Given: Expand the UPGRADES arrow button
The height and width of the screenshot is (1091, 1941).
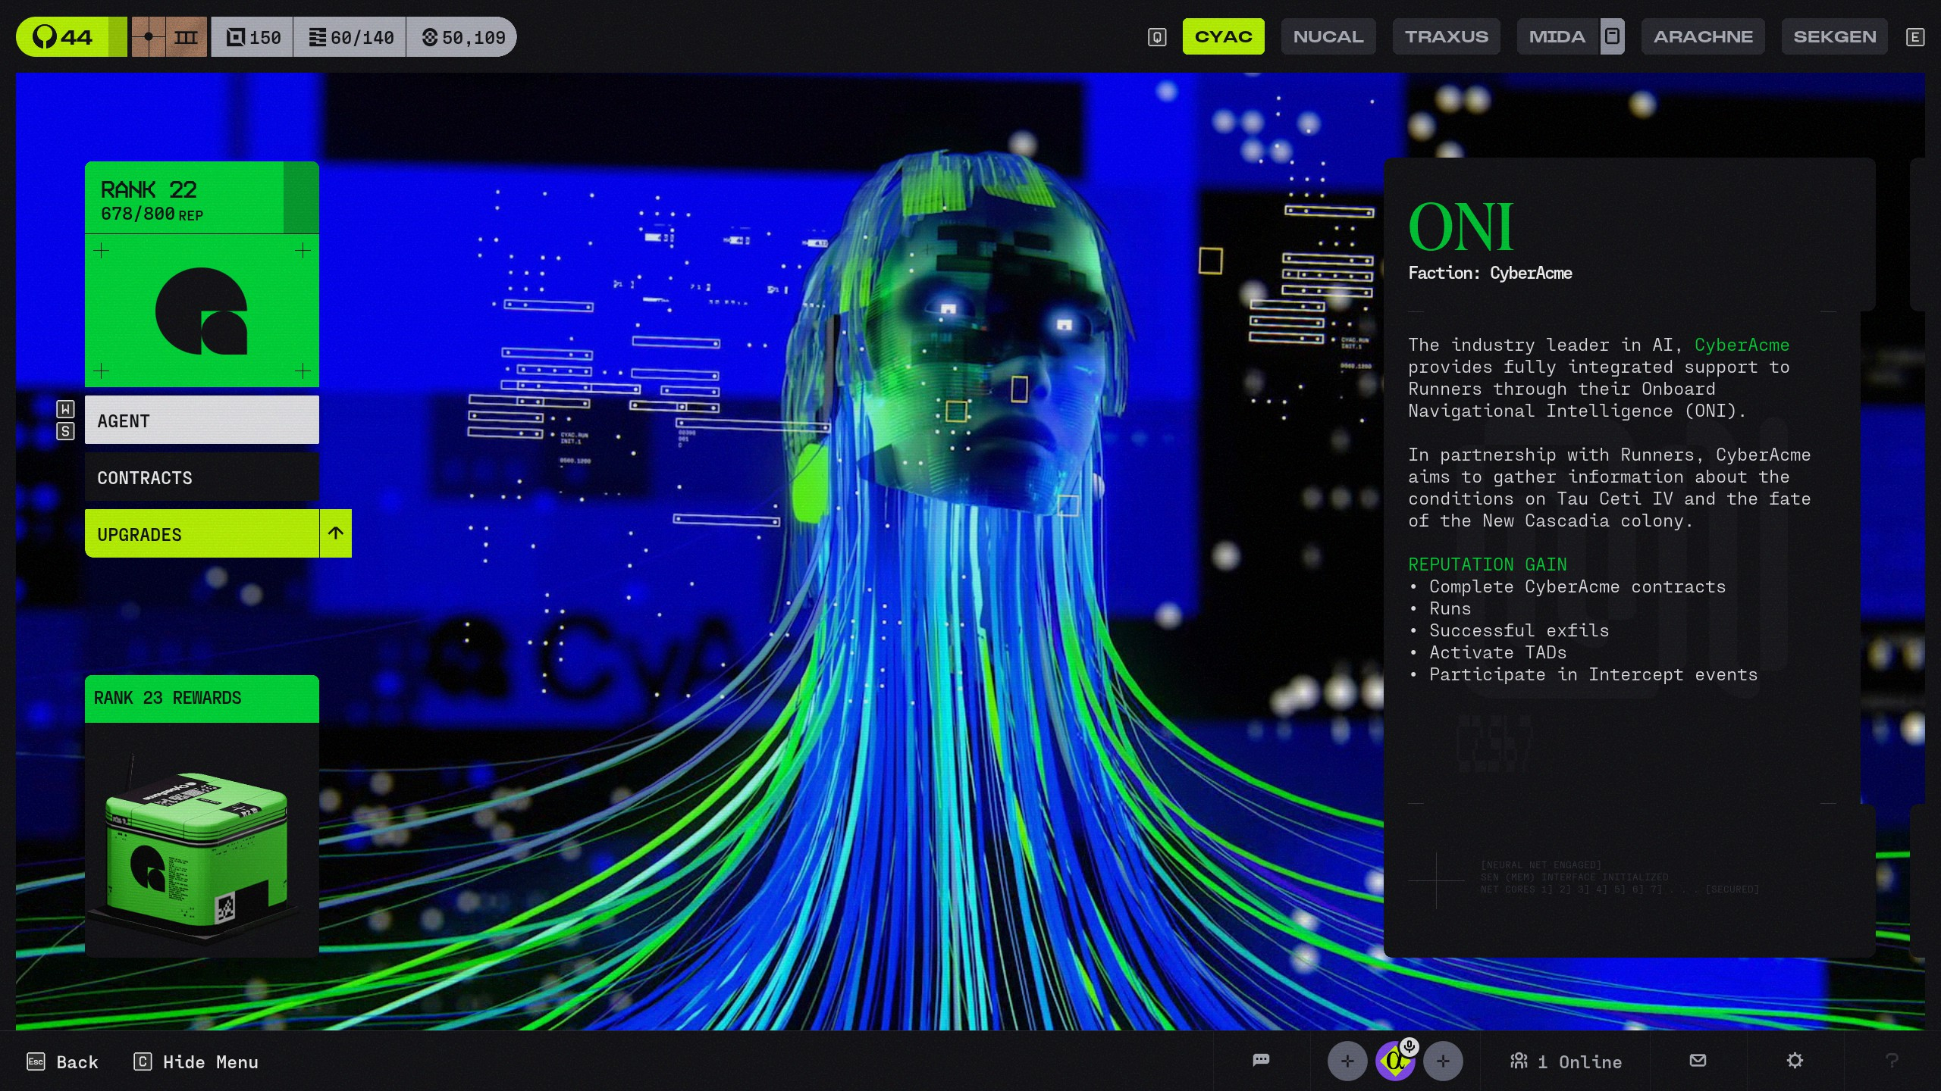Looking at the screenshot, I should click(x=336, y=533).
